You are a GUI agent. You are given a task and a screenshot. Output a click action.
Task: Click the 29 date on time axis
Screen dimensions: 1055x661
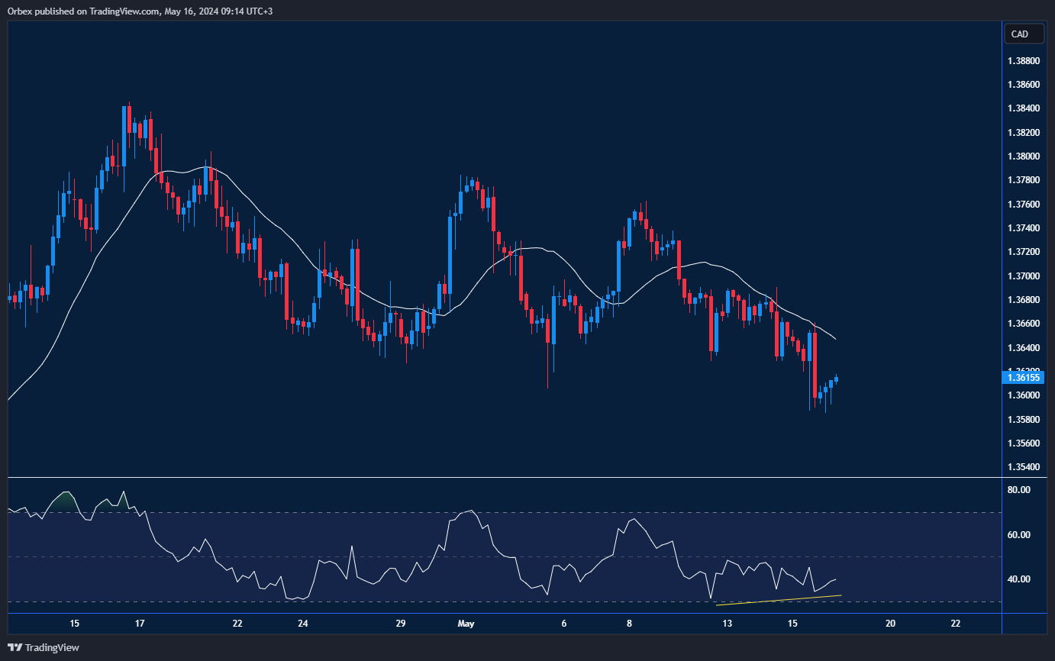pyautogui.click(x=401, y=624)
